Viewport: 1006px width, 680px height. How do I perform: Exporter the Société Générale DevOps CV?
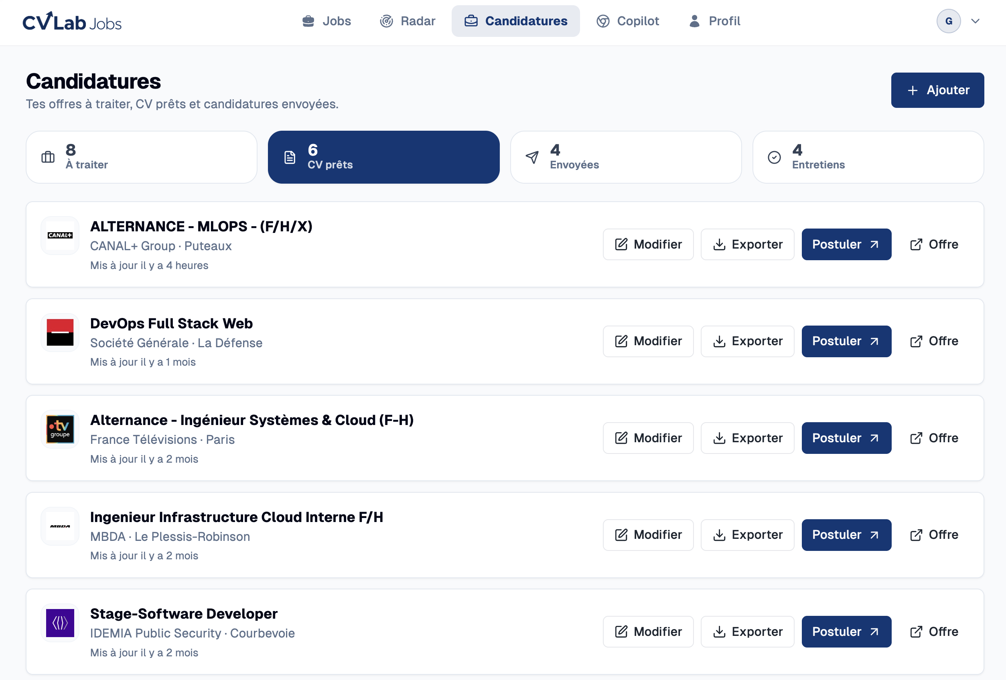click(x=748, y=341)
